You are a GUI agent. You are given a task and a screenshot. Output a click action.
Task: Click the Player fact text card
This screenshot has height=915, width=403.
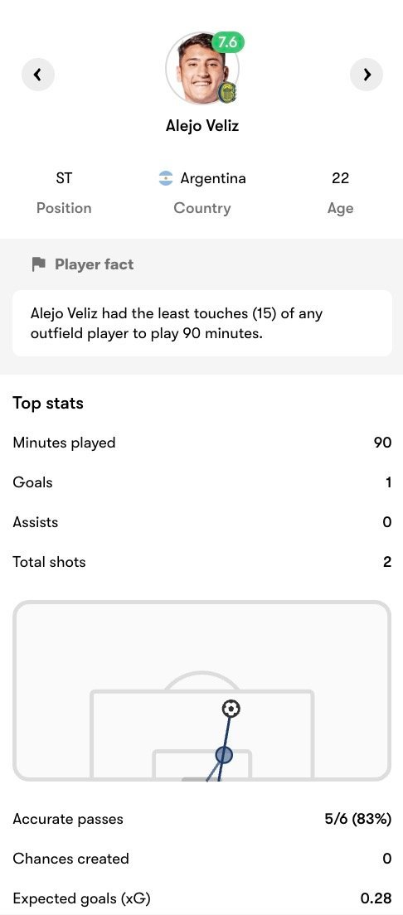pyautogui.click(x=202, y=323)
